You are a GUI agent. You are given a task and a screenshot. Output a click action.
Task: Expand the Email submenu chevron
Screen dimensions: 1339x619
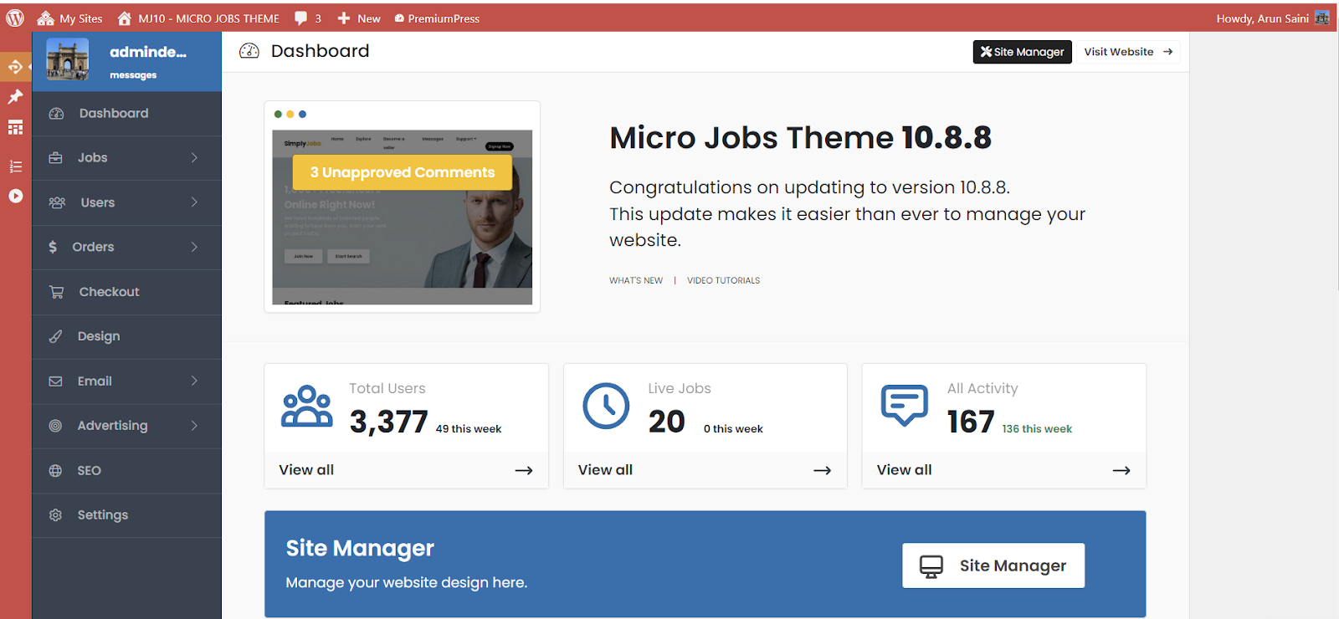click(194, 381)
